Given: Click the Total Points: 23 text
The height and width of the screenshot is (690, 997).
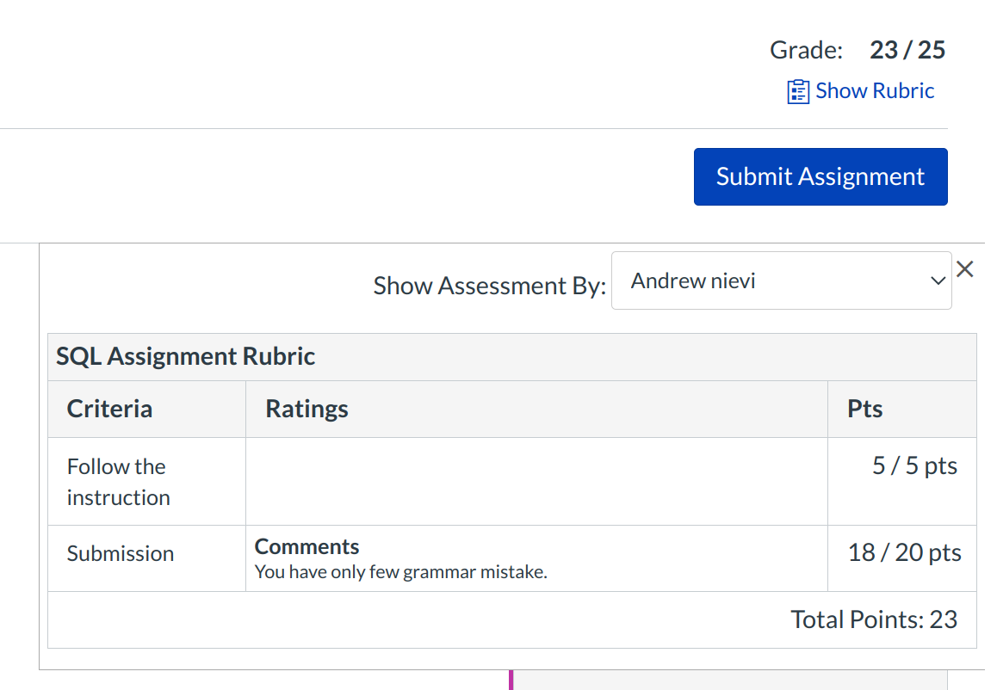Looking at the screenshot, I should pos(874,619).
